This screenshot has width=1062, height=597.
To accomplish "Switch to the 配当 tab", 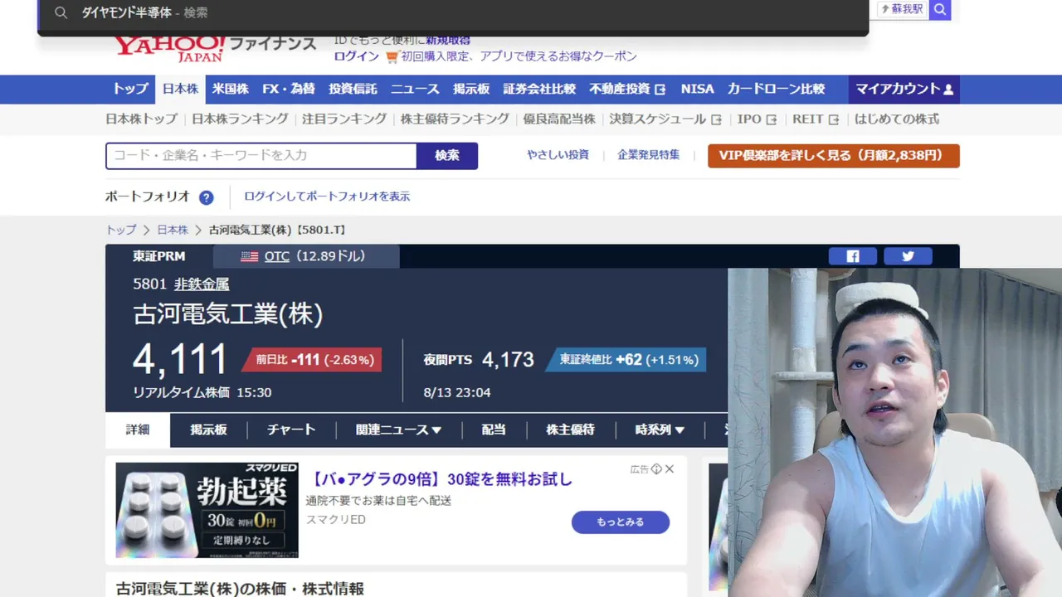I will 494,430.
